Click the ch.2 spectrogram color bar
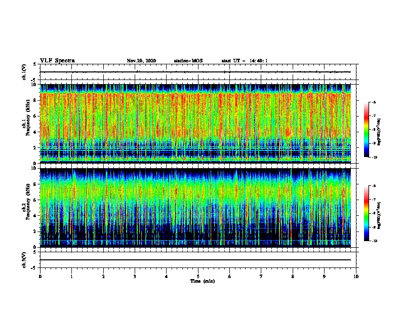Screen dimensions: 401x310 (367, 213)
